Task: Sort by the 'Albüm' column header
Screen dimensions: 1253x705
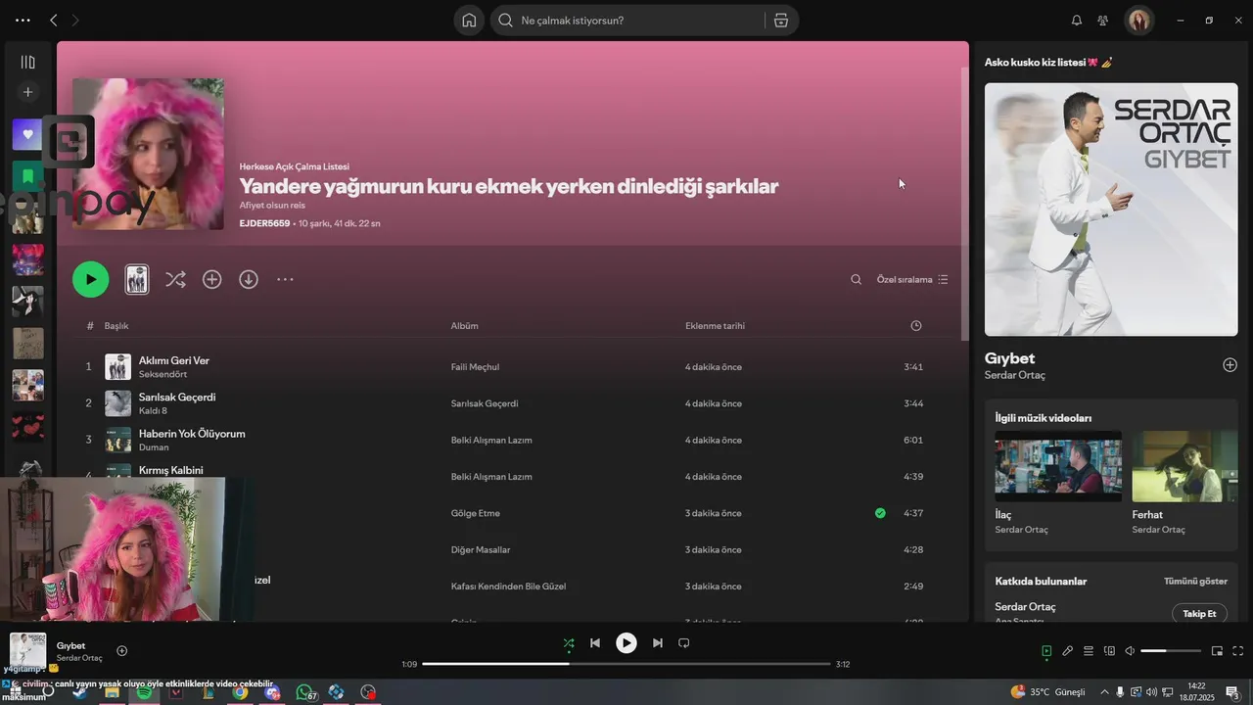Action: click(464, 325)
